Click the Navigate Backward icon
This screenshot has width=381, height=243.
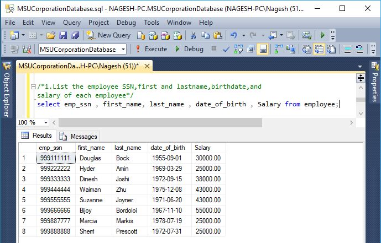click(273, 36)
